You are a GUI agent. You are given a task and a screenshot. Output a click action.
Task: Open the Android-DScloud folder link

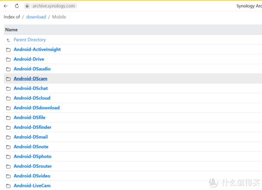[x=32, y=98]
